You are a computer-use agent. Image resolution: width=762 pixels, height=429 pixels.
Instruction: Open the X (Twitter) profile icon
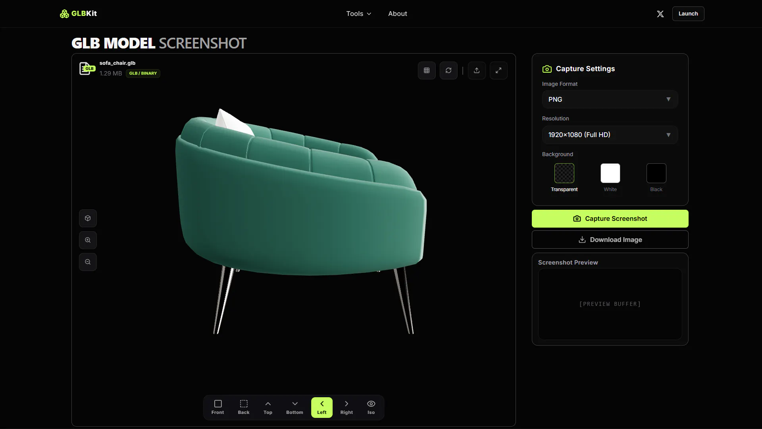(x=660, y=14)
